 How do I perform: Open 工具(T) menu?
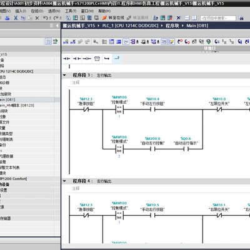coord(71,11)
